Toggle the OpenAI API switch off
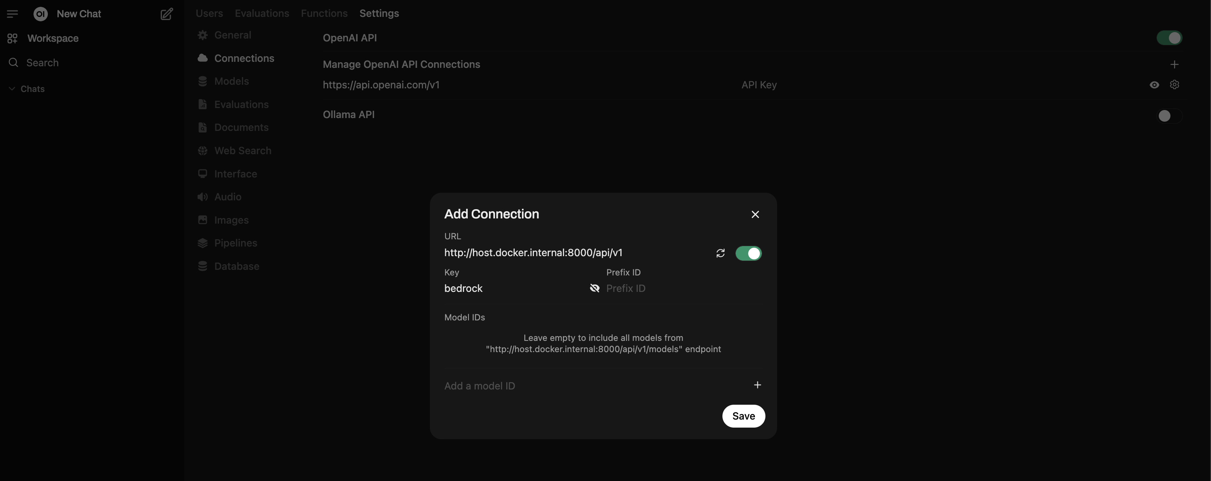The image size is (1211, 481). (x=1170, y=38)
